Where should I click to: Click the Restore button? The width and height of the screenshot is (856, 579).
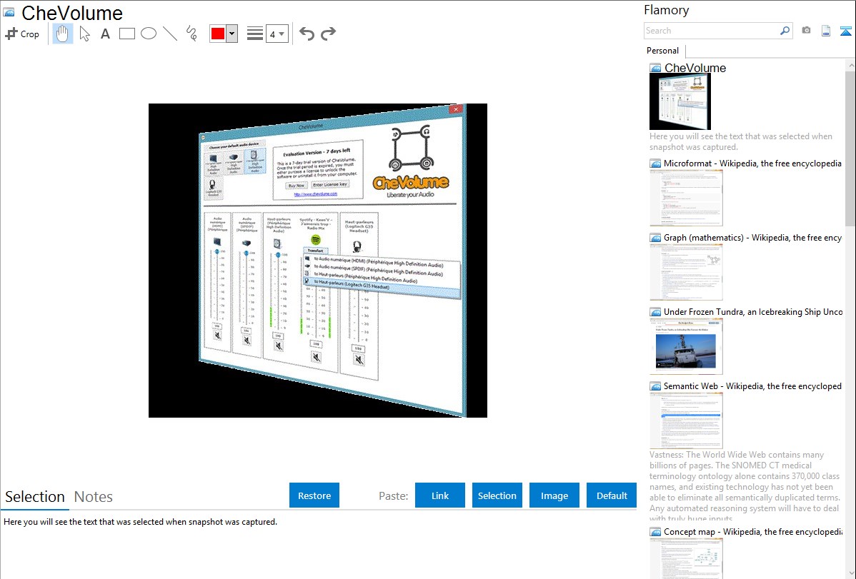point(314,495)
